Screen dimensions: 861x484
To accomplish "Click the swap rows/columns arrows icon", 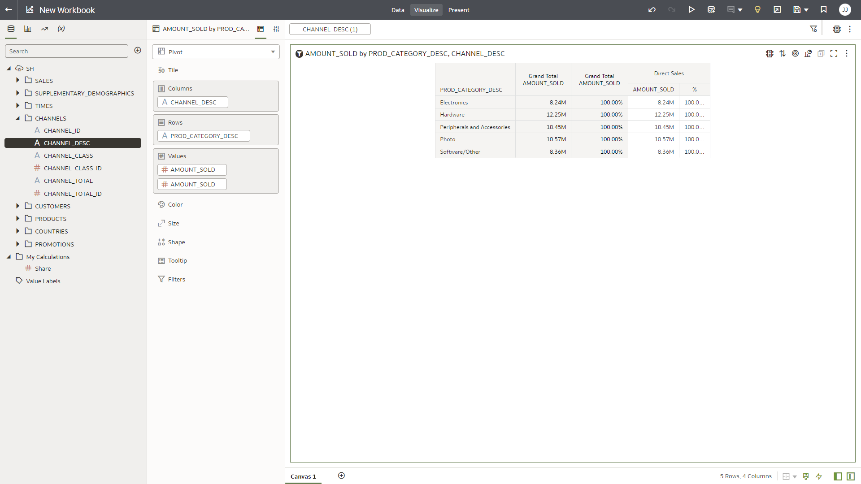I will (783, 53).
